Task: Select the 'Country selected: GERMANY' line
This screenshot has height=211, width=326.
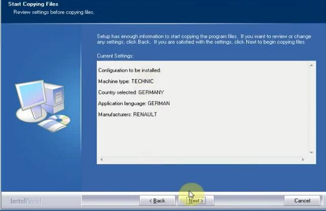Action: (131, 92)
